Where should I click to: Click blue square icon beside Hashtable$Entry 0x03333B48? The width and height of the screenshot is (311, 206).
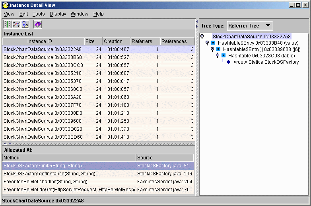(x=213, y=43)
